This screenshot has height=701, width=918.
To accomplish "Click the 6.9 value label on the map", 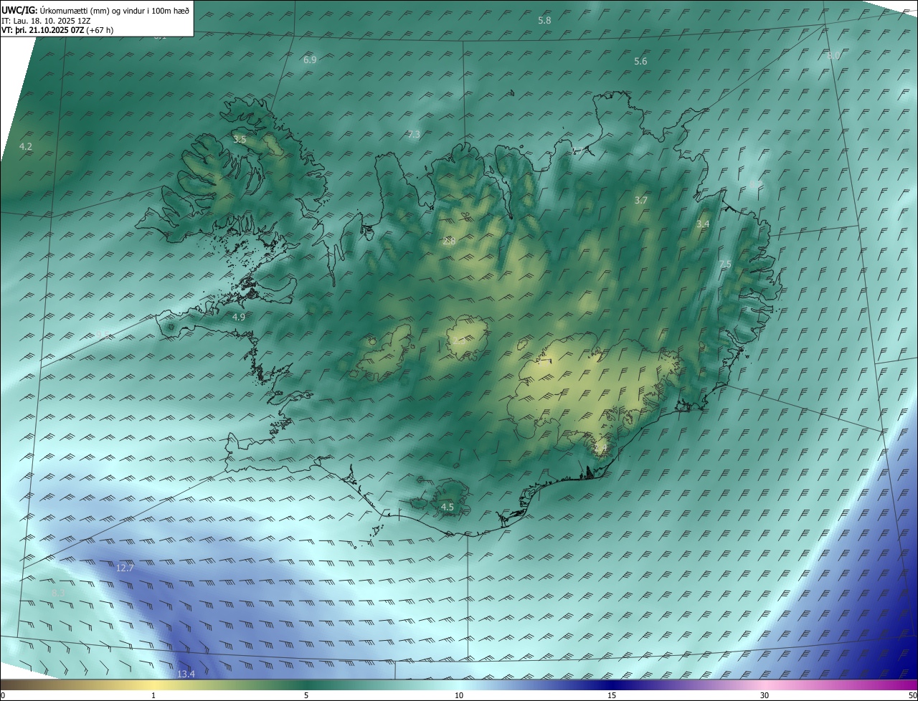I will point(310,60).
